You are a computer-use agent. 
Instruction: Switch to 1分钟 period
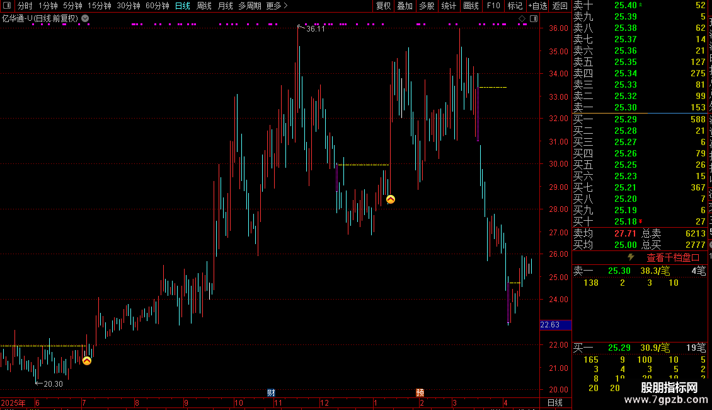pyautogui.click(x=48, y=6)
